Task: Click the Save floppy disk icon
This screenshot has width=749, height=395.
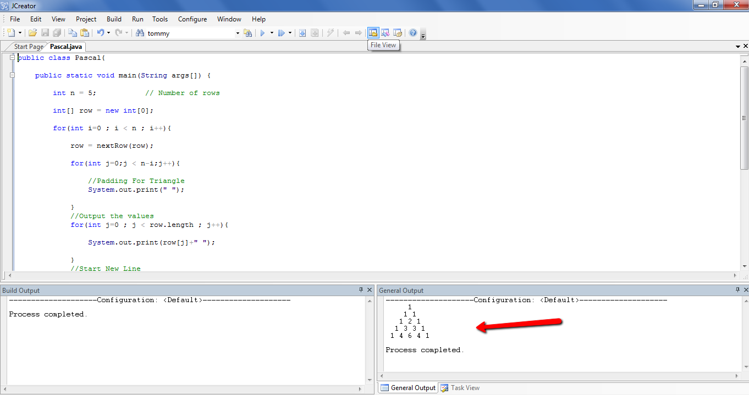Action: [45, 33]
